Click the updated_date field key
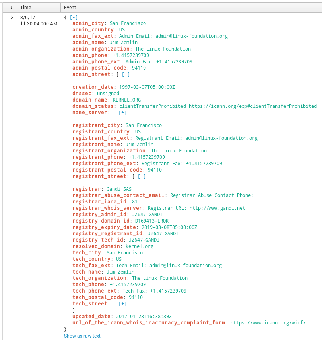 [91, 317]
